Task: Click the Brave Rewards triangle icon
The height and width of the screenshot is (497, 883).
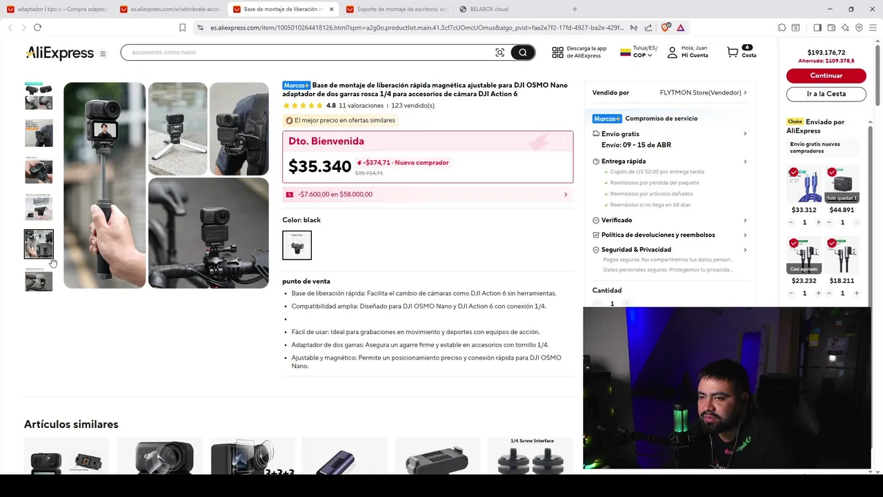Action: pyautogui.click(x=680, y=28)
